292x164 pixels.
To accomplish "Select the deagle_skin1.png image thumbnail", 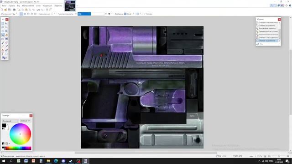I will click(x=70, y=6).
